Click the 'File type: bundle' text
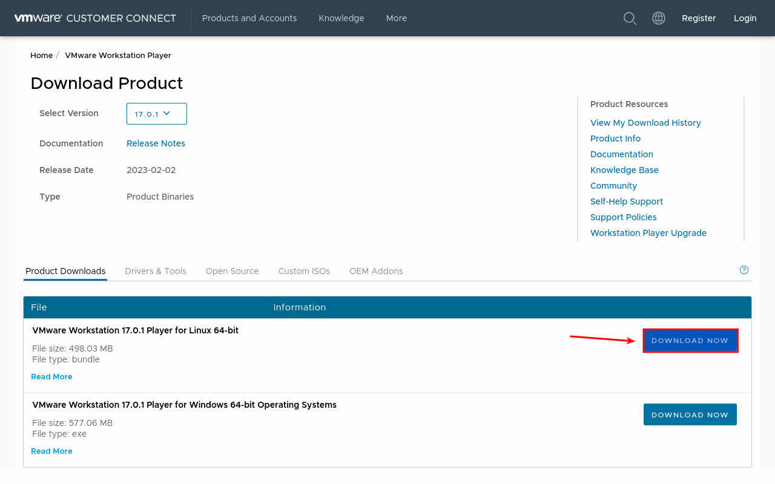 click(x=66, y=359)
